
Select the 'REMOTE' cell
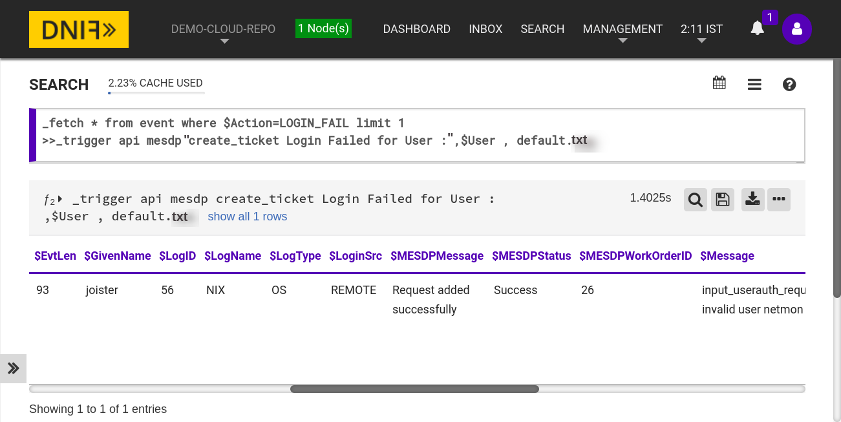[x=354, y=290]
